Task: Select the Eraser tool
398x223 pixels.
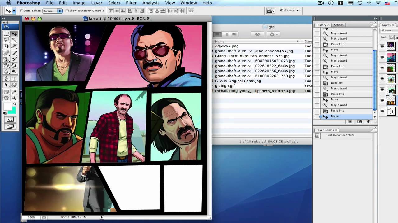Action: pyautogui.click(x=6, y=65)
